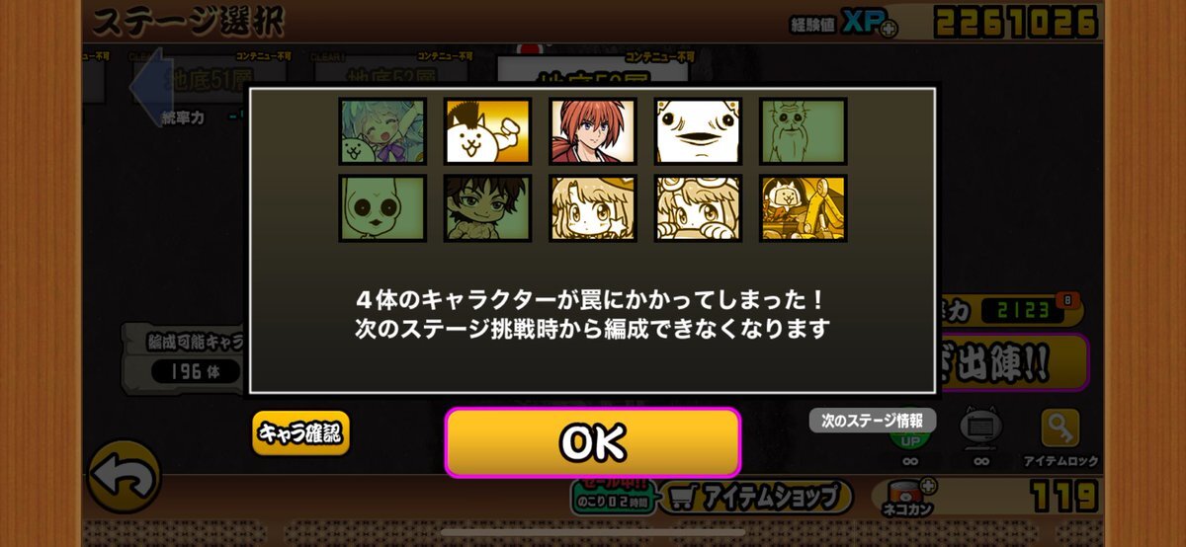This screenshot has width=1186, height=547.
Task: Select the white cat character on orange background
Action: [x=487, y=130]
